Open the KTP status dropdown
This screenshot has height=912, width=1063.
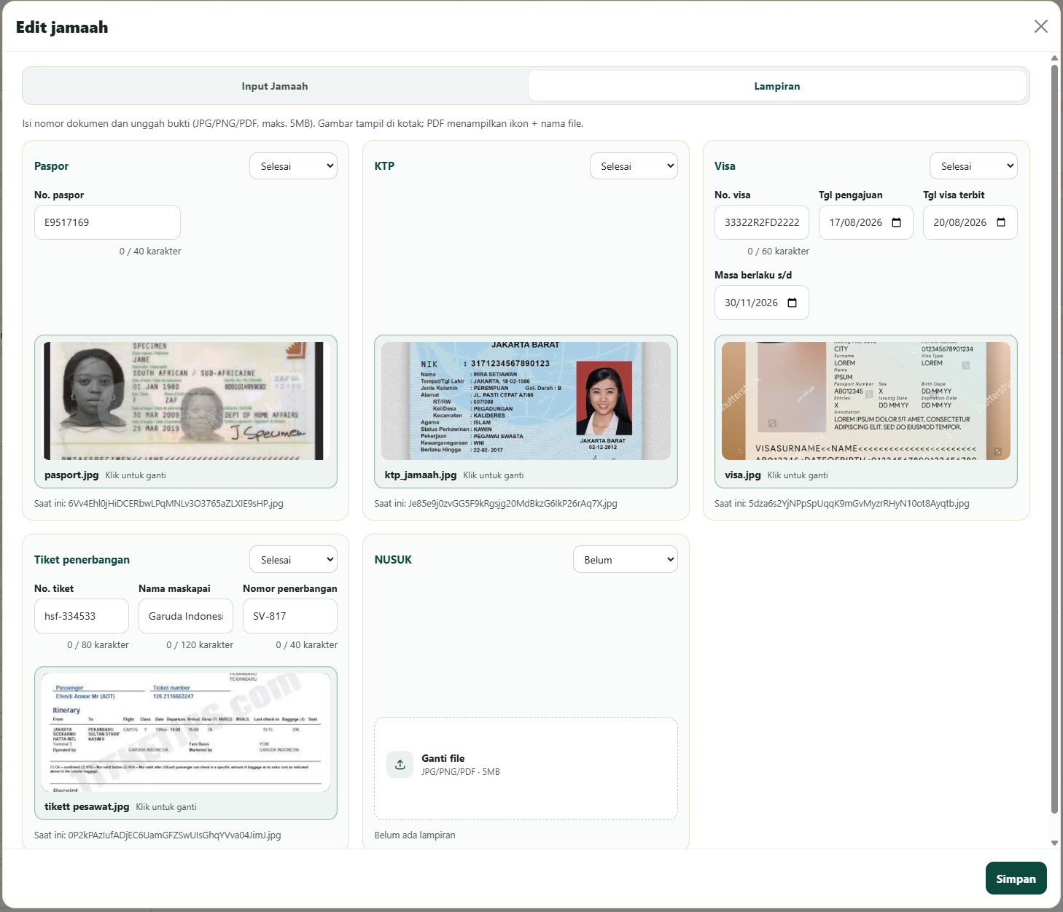point(634,166)
